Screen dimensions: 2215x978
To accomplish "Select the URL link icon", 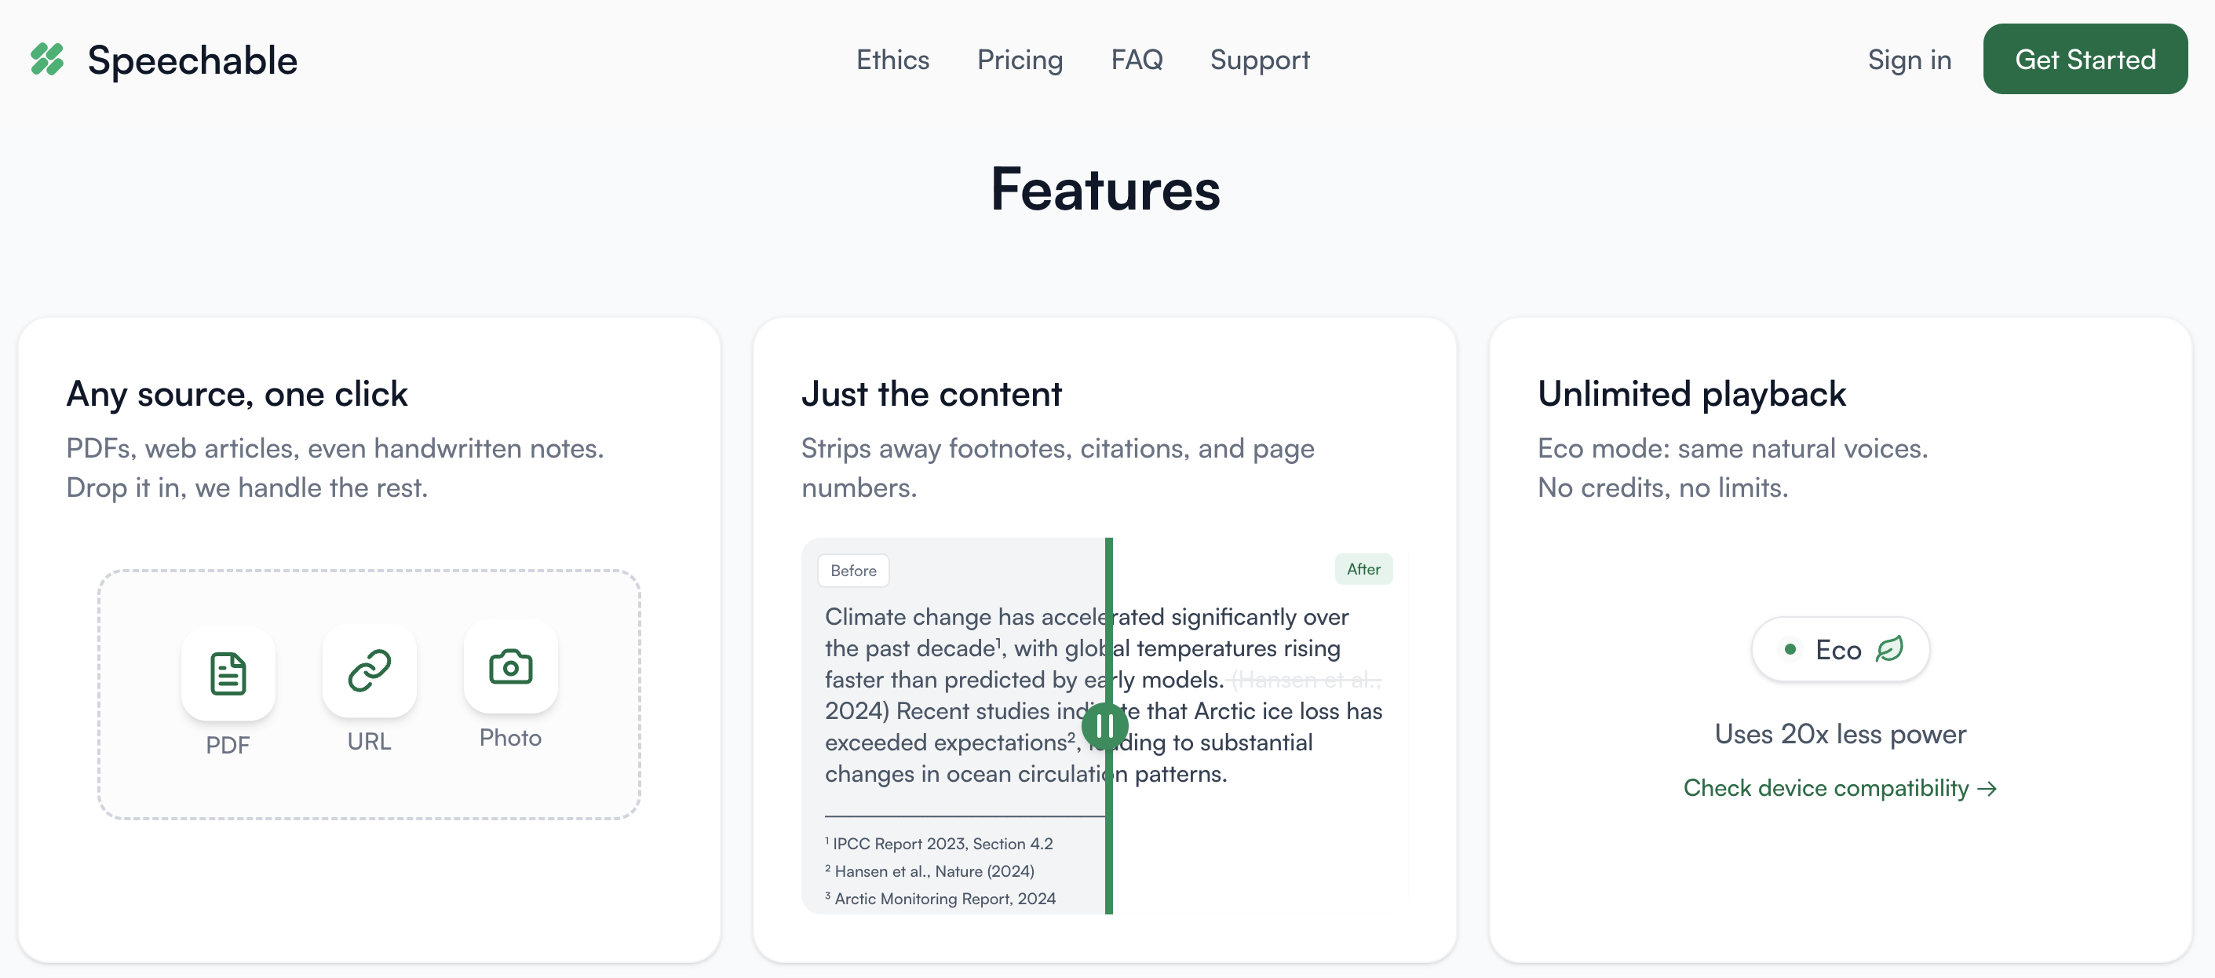I will (369, 670).
